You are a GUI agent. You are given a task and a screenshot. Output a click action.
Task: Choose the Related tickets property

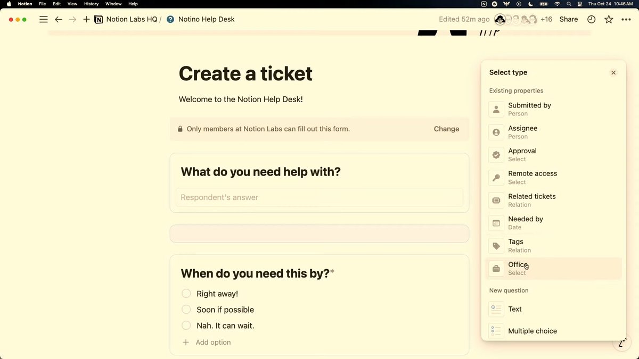click(x=554, y=201)
